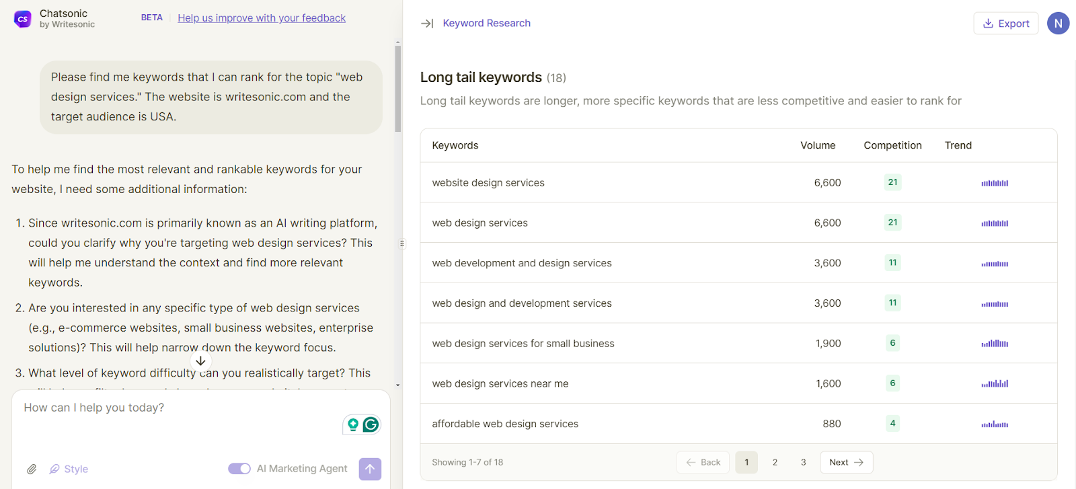1076x489 pixels.
Task: Click the chat scrollbar thumb
Action: click(398, 87)
